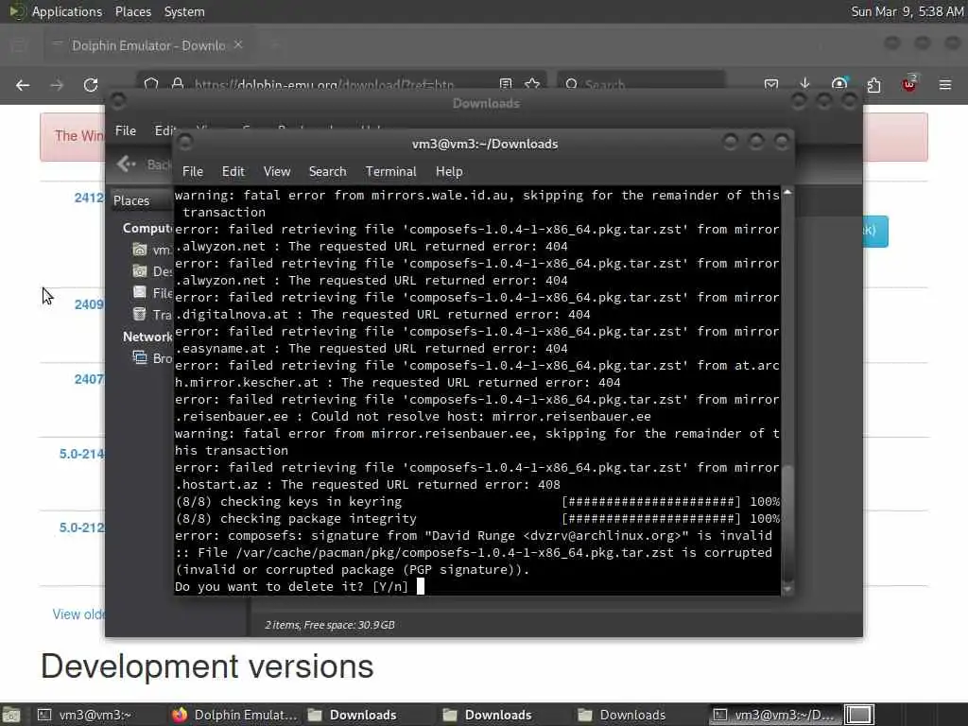Select the Desktop entry in file manager sidebar
Screen dimensions: 968x726
click(152, 271)
